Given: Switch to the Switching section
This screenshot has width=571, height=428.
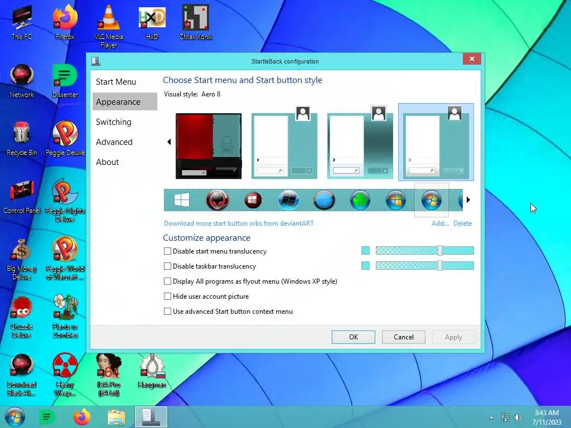Looking at the screenshot, I should click(124, 121).
